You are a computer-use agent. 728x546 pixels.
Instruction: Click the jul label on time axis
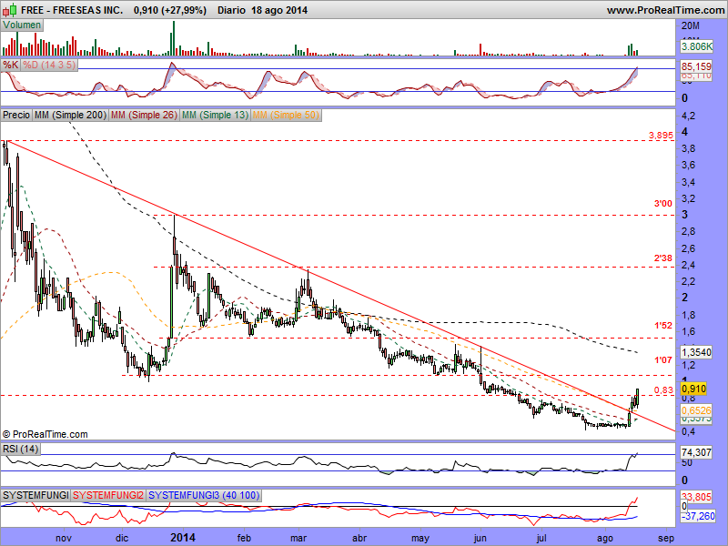point(541,538)
